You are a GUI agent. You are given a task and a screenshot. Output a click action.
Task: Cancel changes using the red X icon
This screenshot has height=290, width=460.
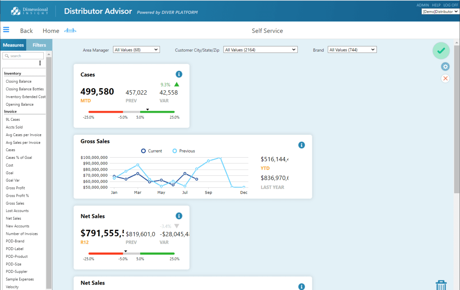tap(445, 79)
